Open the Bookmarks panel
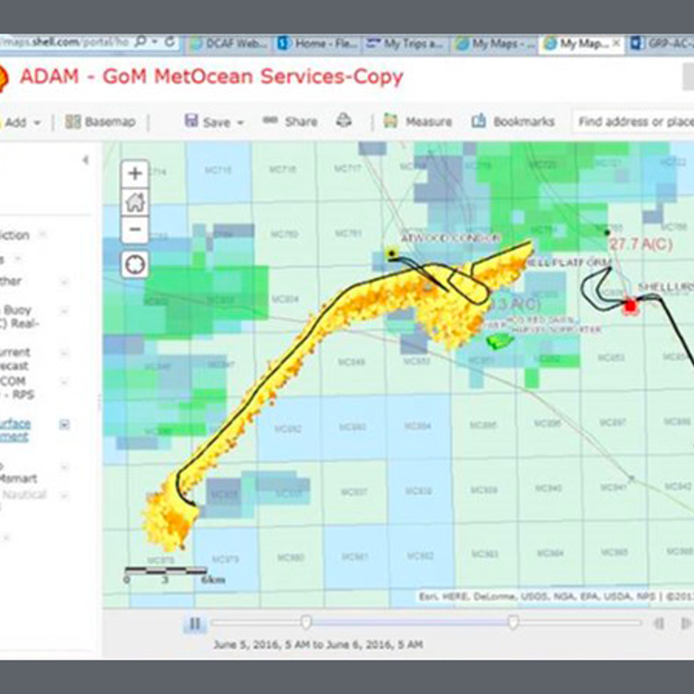Viewport: 694px width, 694px height. coord(513,122)
